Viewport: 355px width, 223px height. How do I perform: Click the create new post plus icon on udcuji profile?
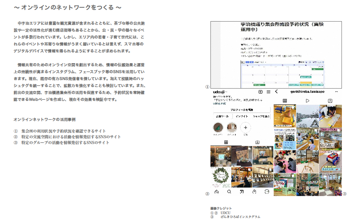point(260,92)
